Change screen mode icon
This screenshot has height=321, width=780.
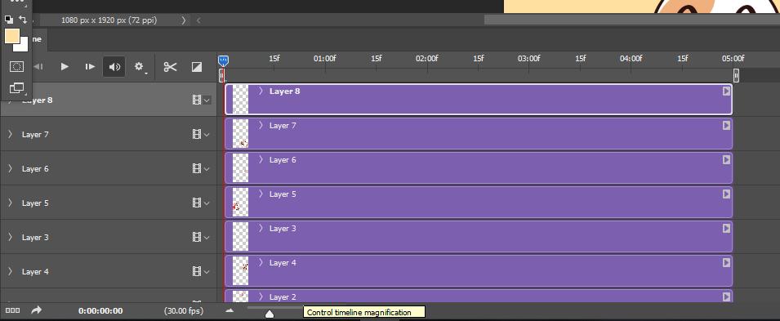16,88
